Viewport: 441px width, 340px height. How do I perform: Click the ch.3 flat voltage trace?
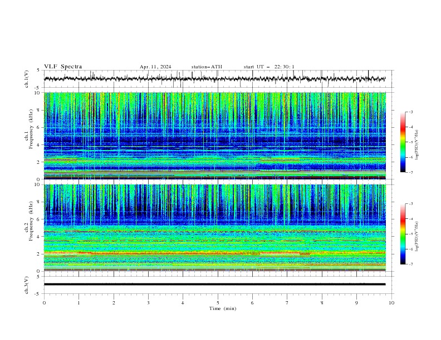coord(214,284)
